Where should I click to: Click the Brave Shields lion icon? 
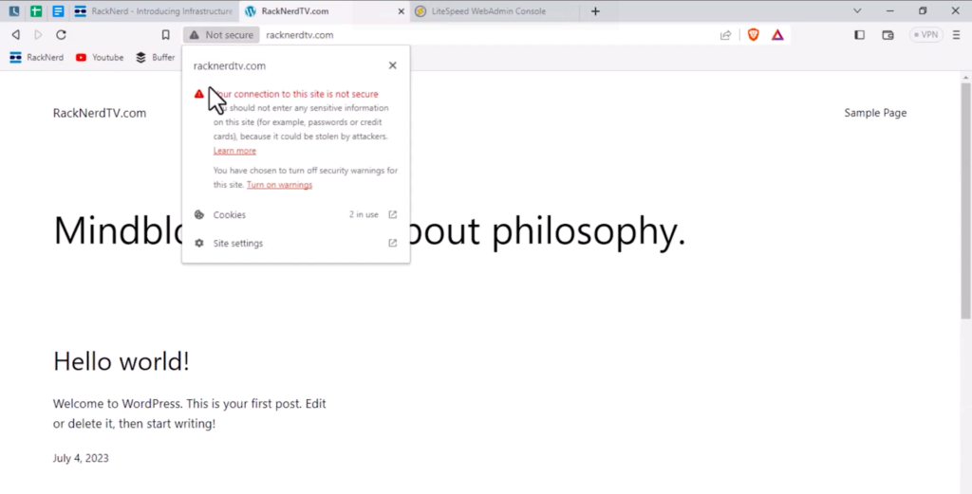click(753, 35)
